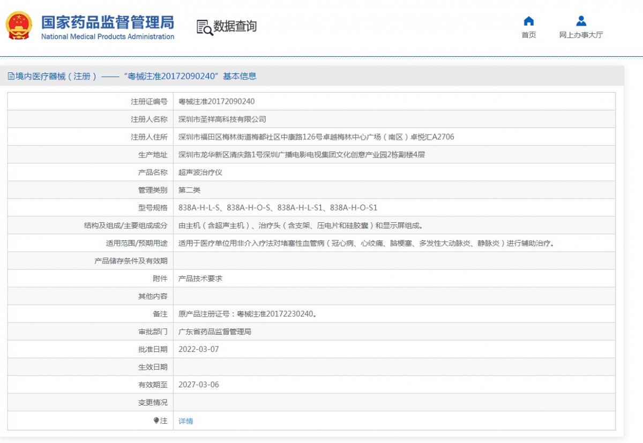Select product name 超声波治疗仪
Viewport: 643px width, 443px height.
[200, 172]
